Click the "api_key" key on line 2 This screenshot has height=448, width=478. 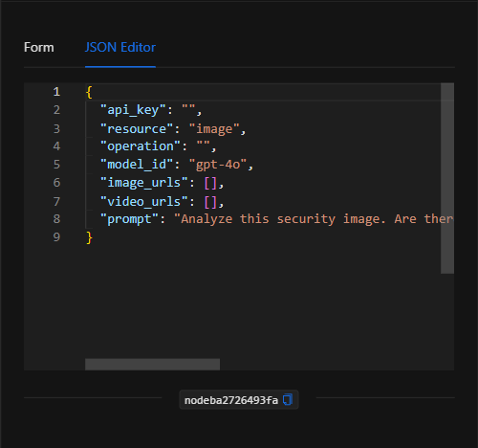pos(133,110)
